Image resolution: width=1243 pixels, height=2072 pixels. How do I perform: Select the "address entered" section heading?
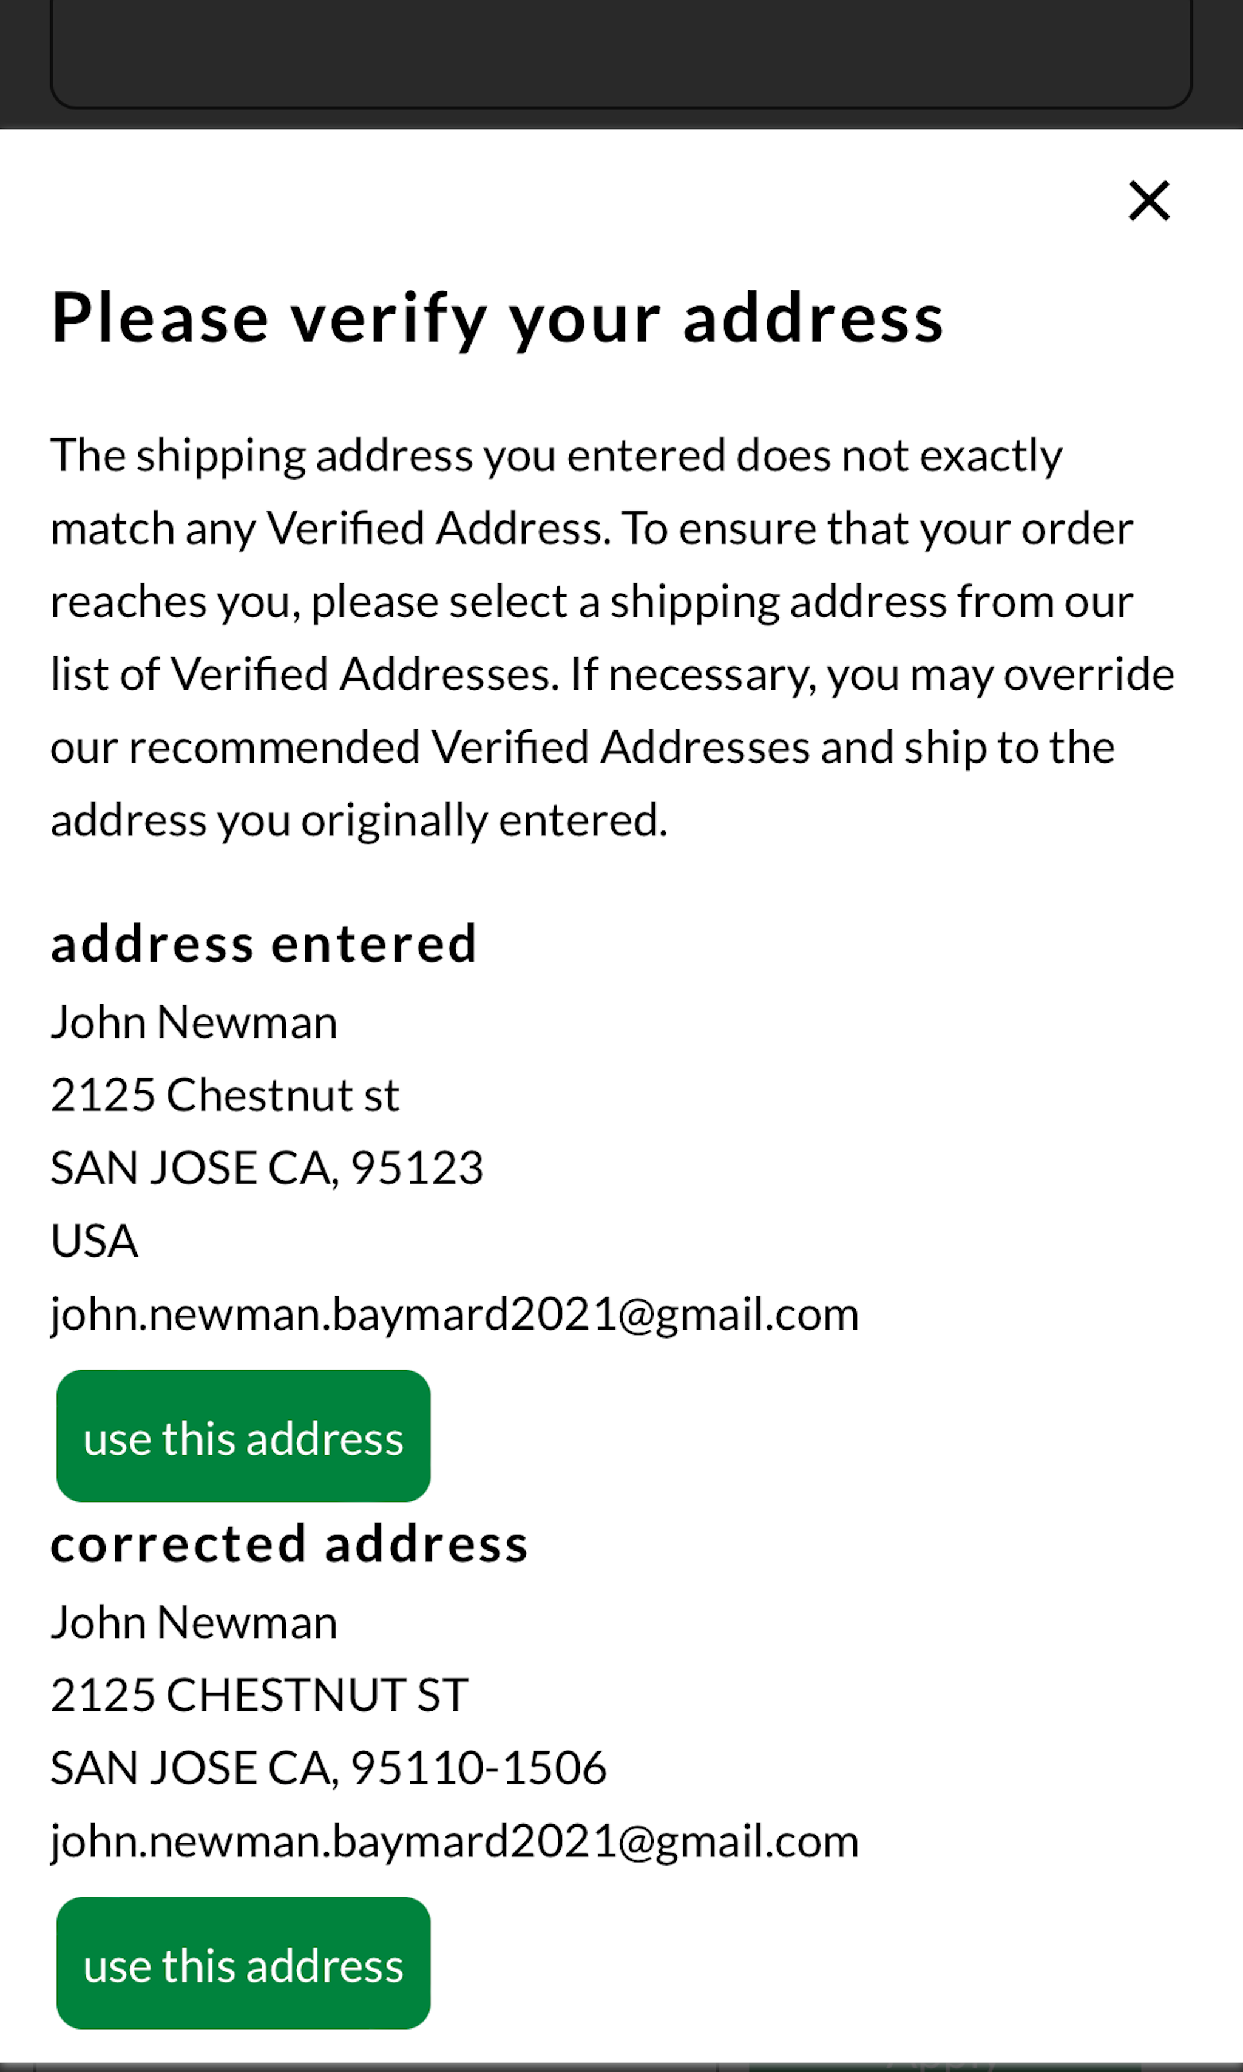pyautogui.click(x=263, y=943)
